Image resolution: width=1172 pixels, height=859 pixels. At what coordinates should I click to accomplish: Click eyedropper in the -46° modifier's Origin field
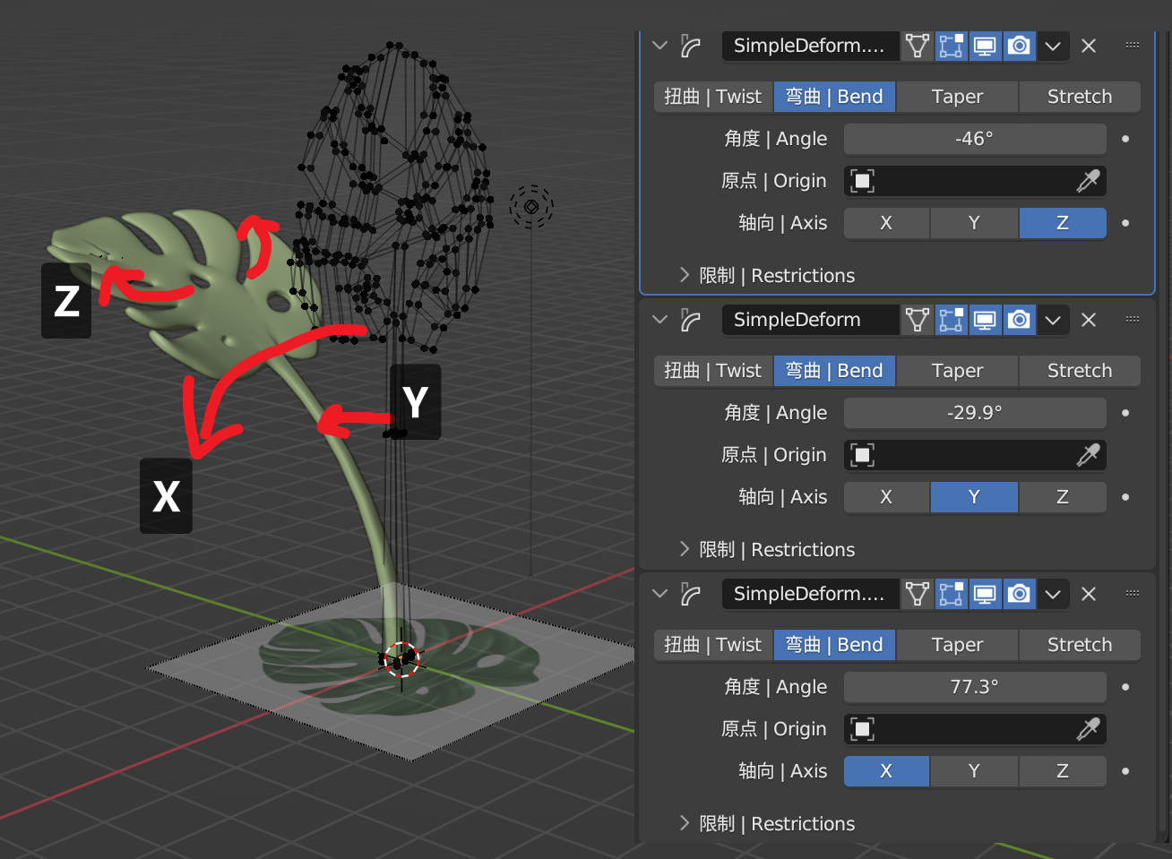(1088, 181)
